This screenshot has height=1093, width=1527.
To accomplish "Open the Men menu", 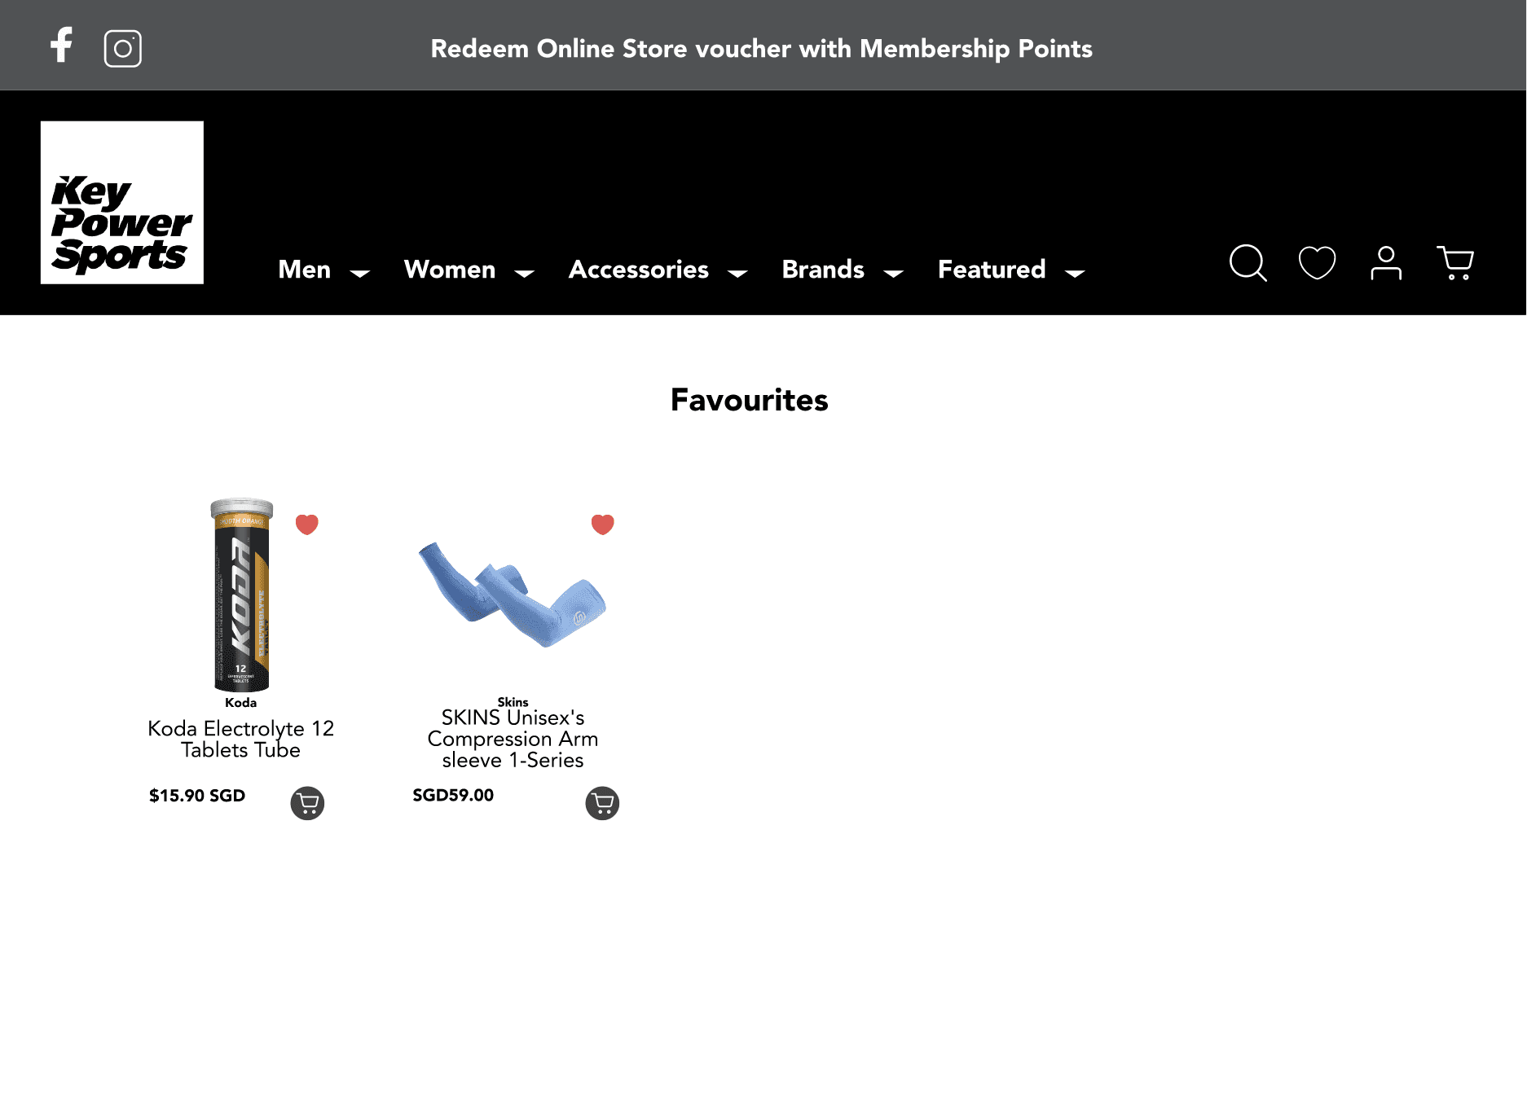I will (305, 270).
